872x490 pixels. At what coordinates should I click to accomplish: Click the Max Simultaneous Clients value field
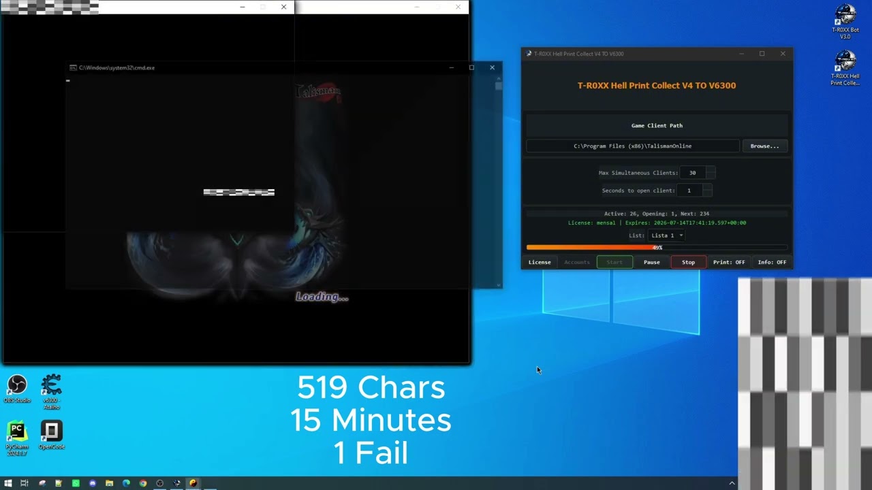693,173
